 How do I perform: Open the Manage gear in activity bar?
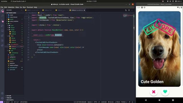pos(2,98)
